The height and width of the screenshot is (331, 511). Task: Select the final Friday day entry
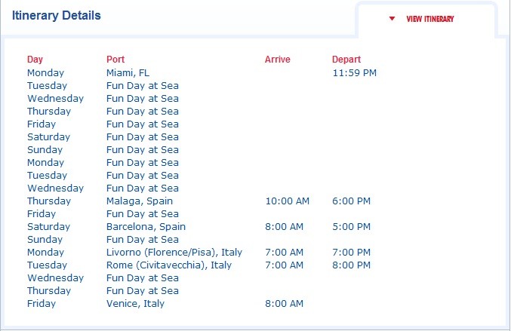[42, 304]
